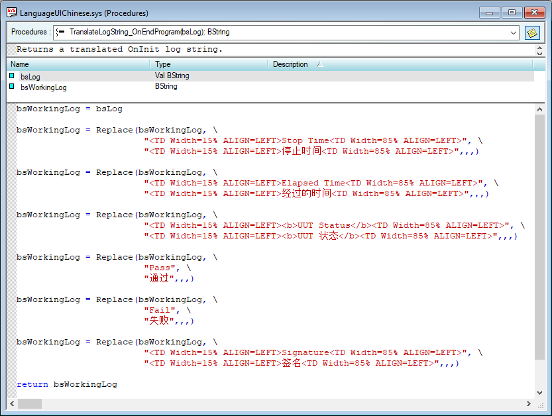Screen dimensions: 552x416
Task: Click the bsLog parameter icon
Action: click(x=12, y=76)
